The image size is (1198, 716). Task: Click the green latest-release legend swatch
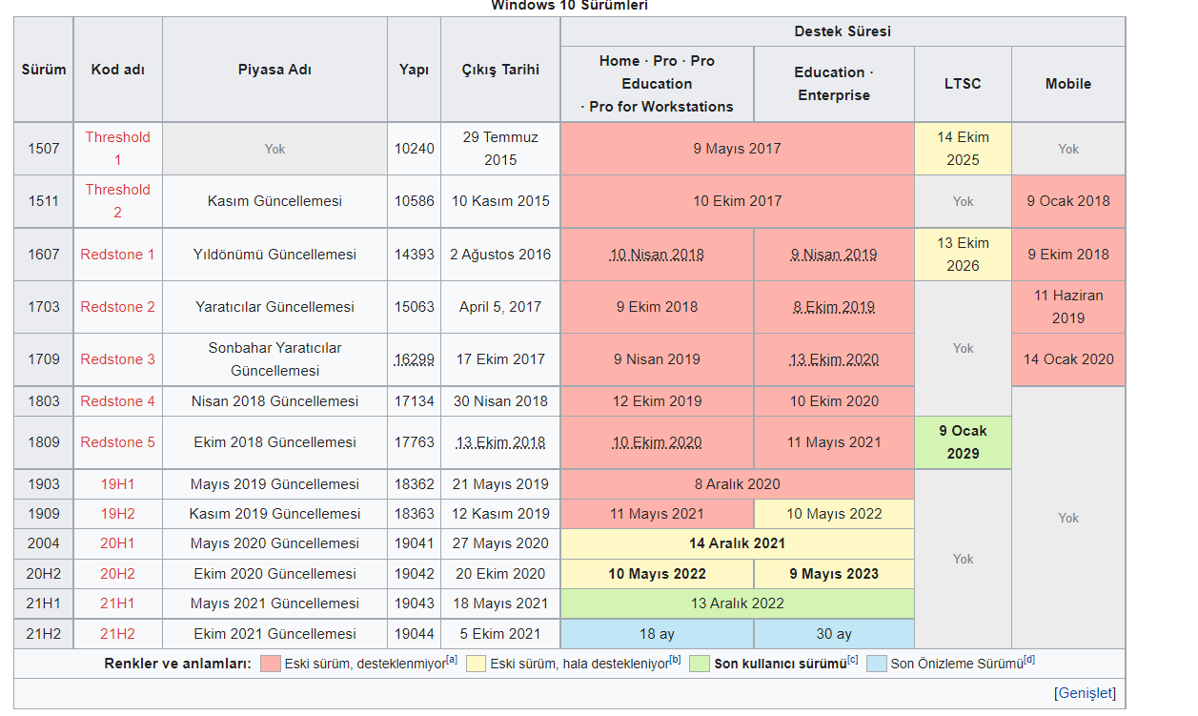click(700, 664)
